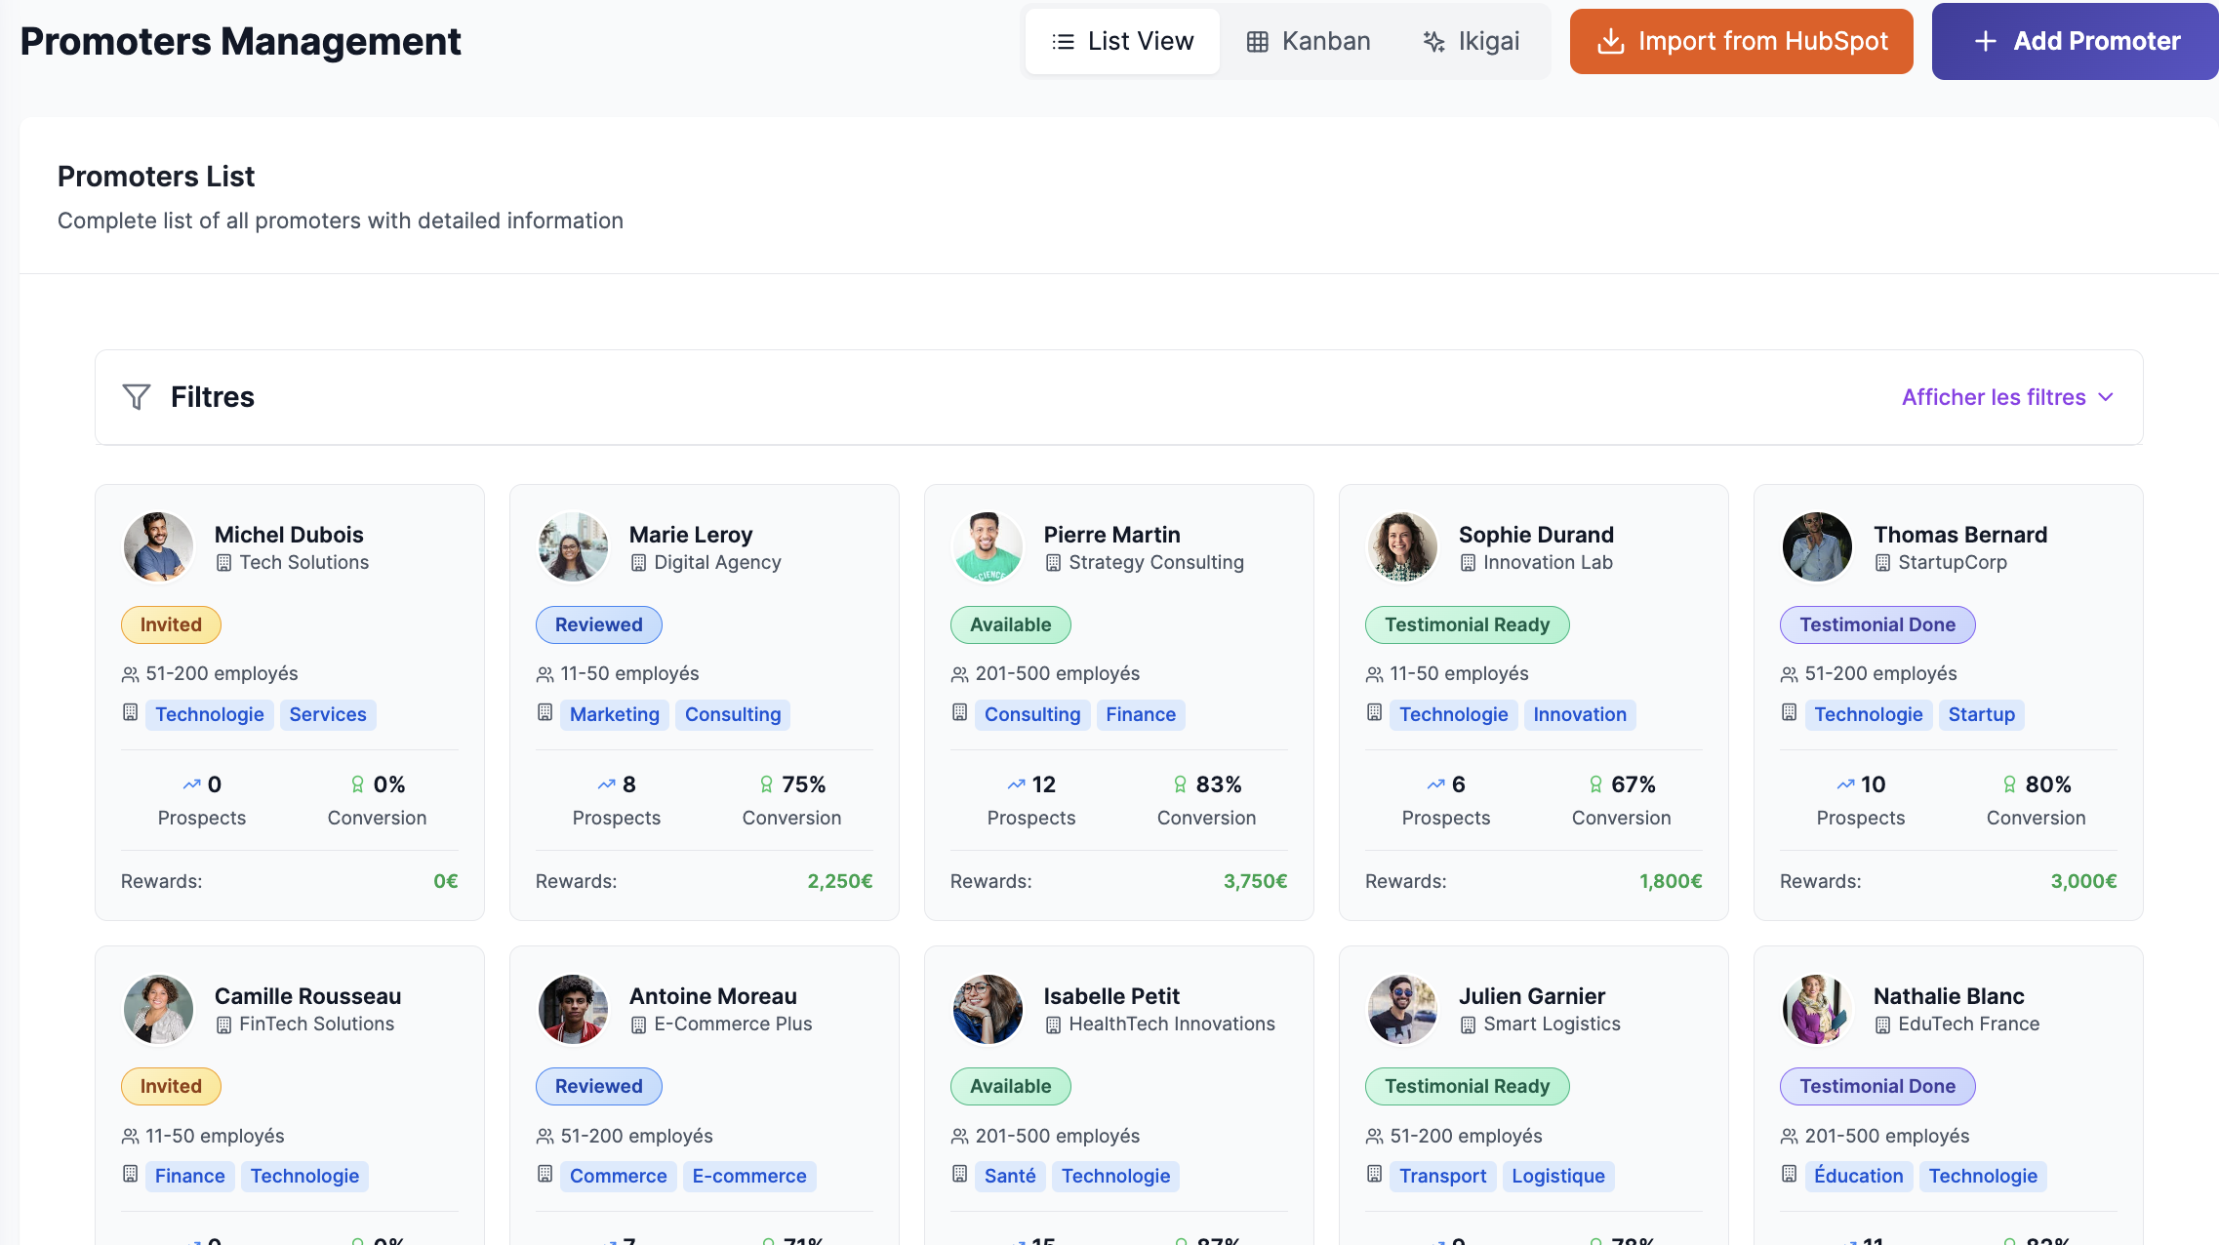Click people icon on Michel Dubois card
Image resolution: width=2219 pixels, height=1245 pixels.
point(130,674)
